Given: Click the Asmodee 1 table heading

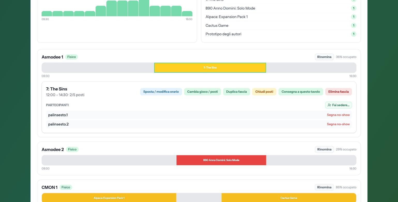Looking at the screenshot, I should pyautogui.click(x=52, y=57).
